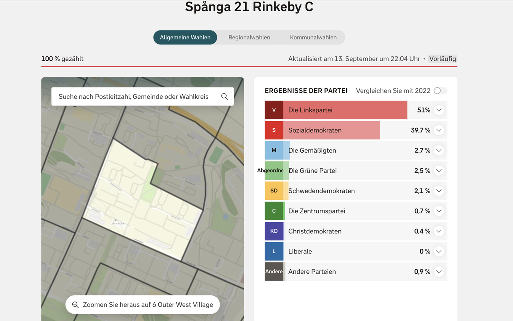Expand Andere Parteien chevron
Viewport: 513px width, 321px height.
439,271
